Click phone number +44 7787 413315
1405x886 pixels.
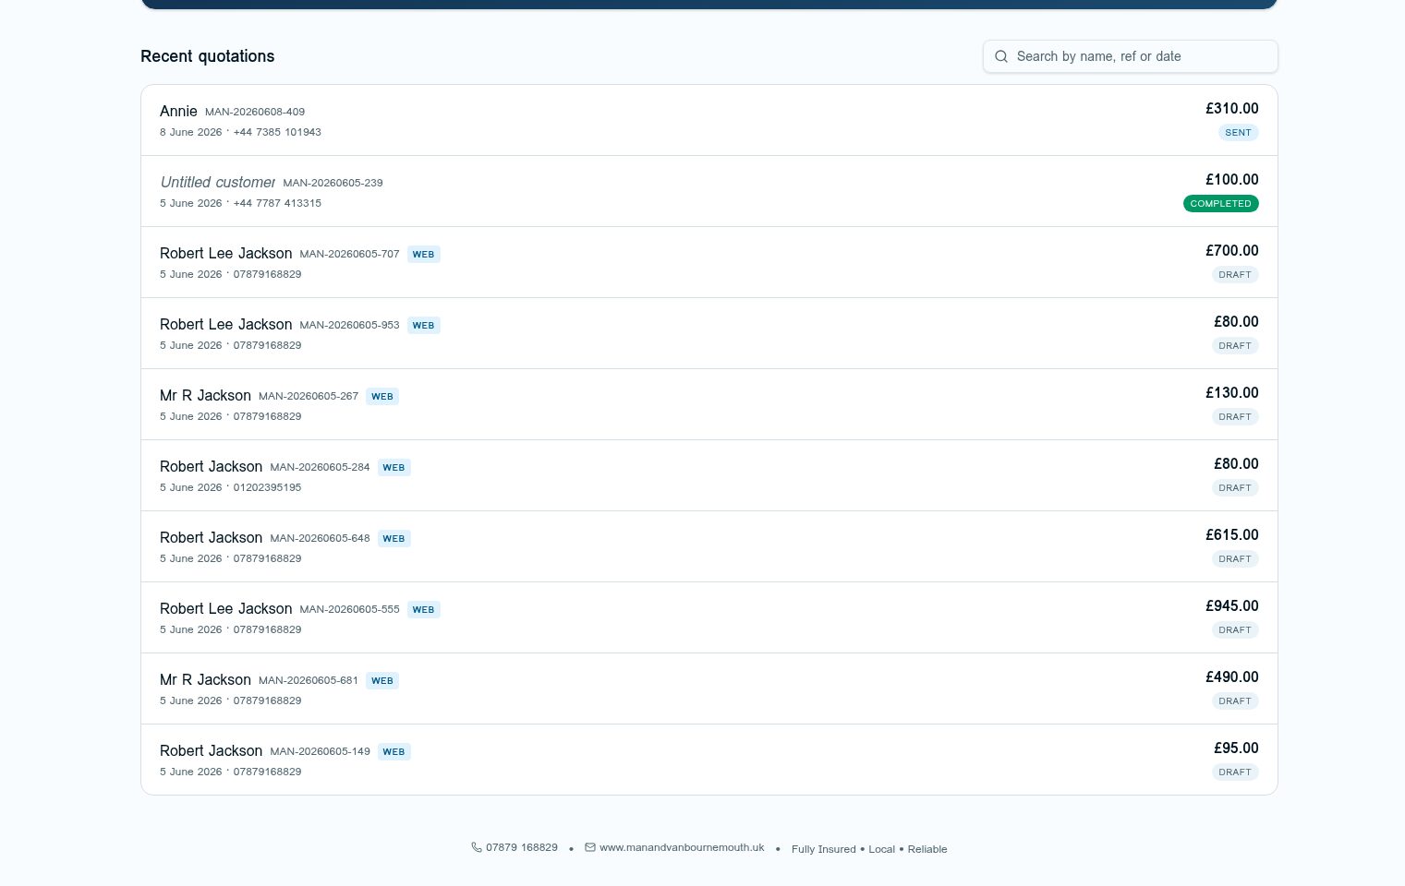[277, 203]
